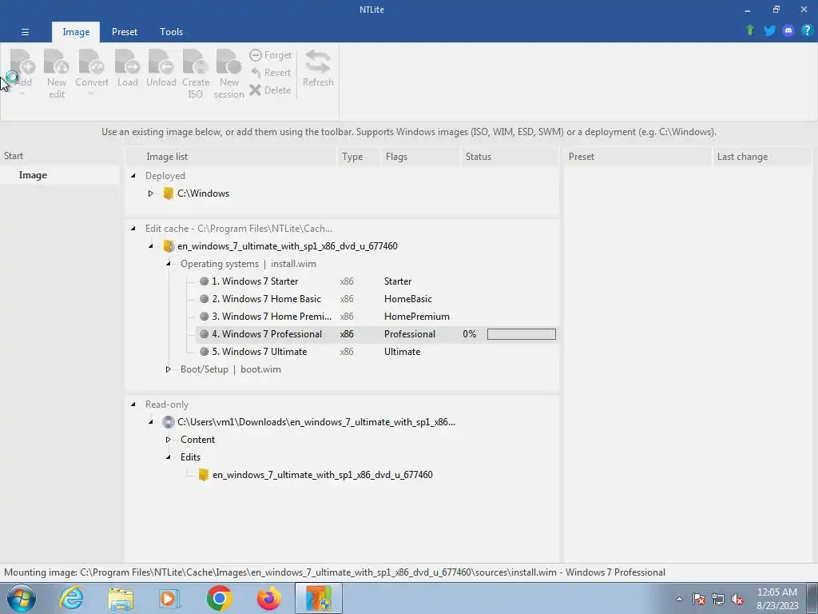Click the folder icon under Edits
The height and width of the screenshot is (614, 818).
coord(204,475)
